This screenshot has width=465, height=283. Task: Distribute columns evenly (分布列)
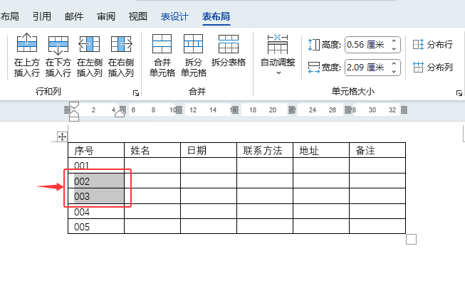(x=433, y=68)
